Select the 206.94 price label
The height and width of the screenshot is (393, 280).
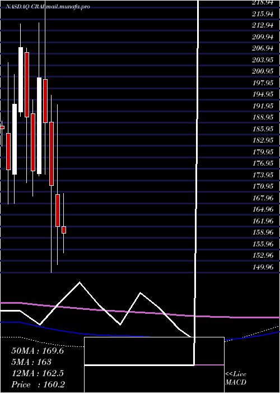263,48
